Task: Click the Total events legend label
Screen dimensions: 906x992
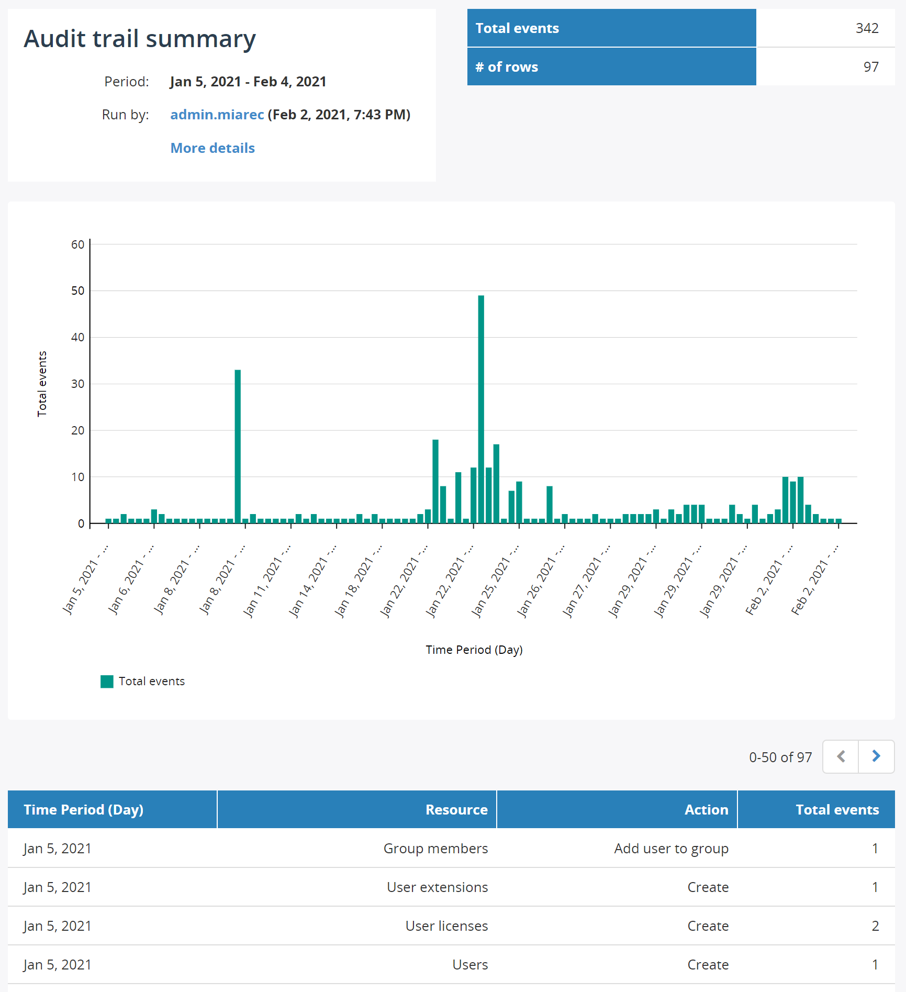Action: [152, 681]
